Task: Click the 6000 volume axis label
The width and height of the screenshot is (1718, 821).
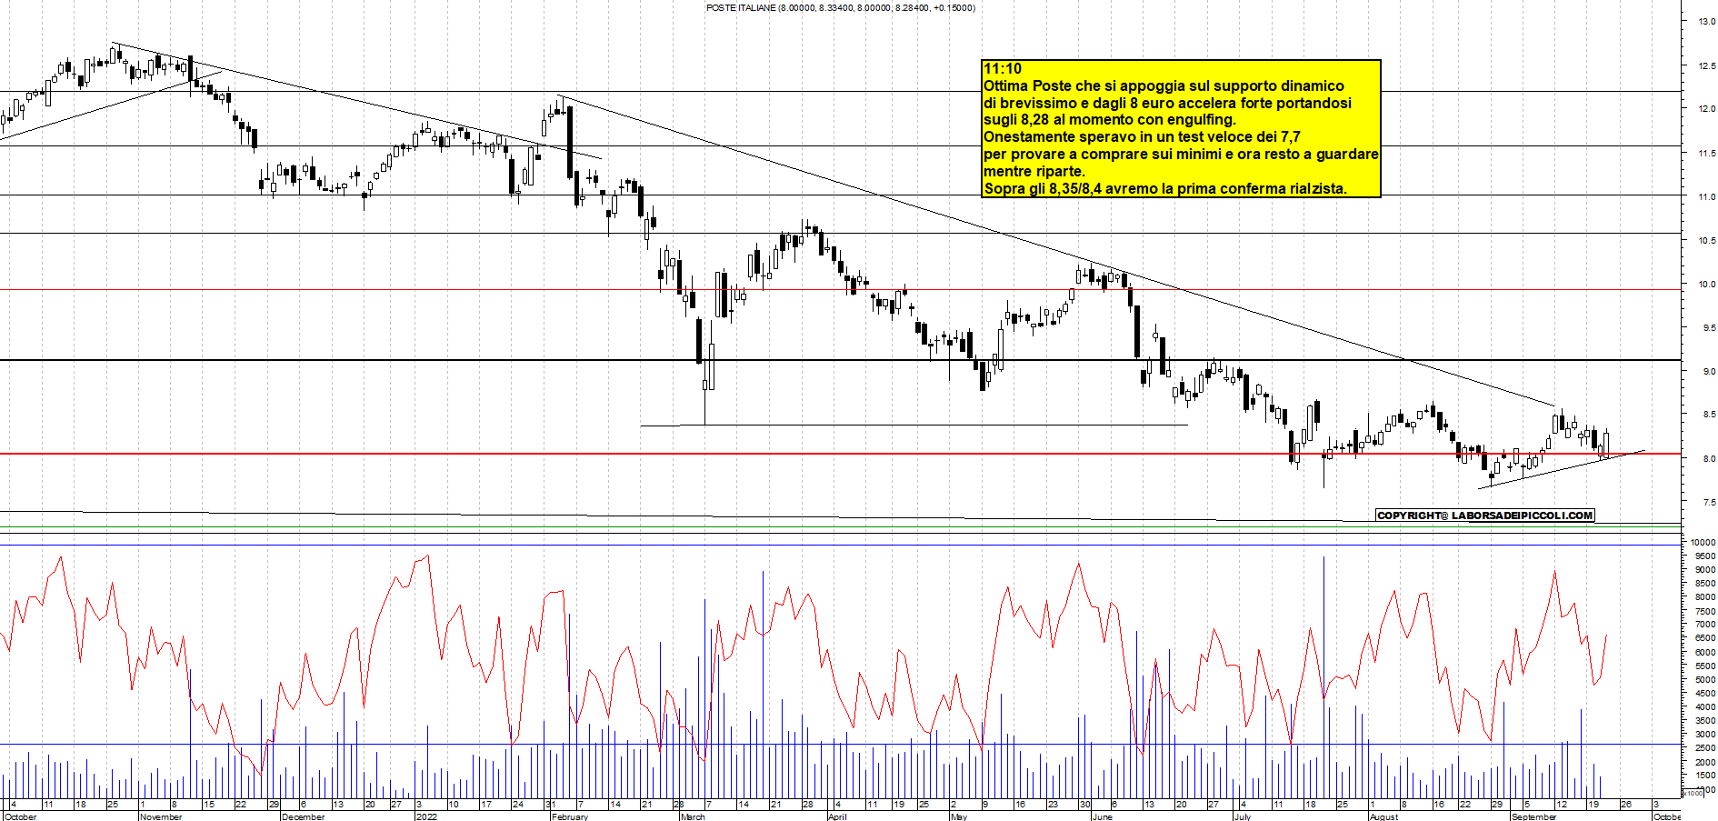Action: click(1704, 652)
